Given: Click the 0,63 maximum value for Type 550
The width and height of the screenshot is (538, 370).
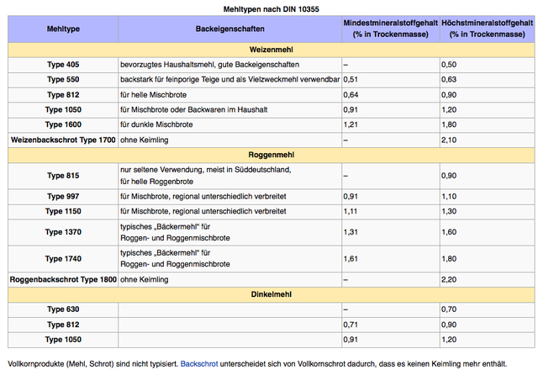Looking at the screenshot, I should coord(449,80).
